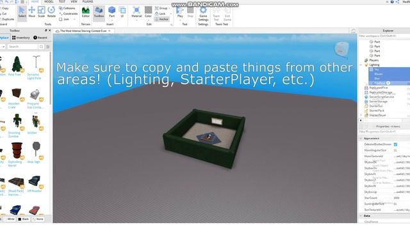Open the Terrain Editor
Image resolution: width=410 pixels, height=230 pixels.
(x=85, y=12)
